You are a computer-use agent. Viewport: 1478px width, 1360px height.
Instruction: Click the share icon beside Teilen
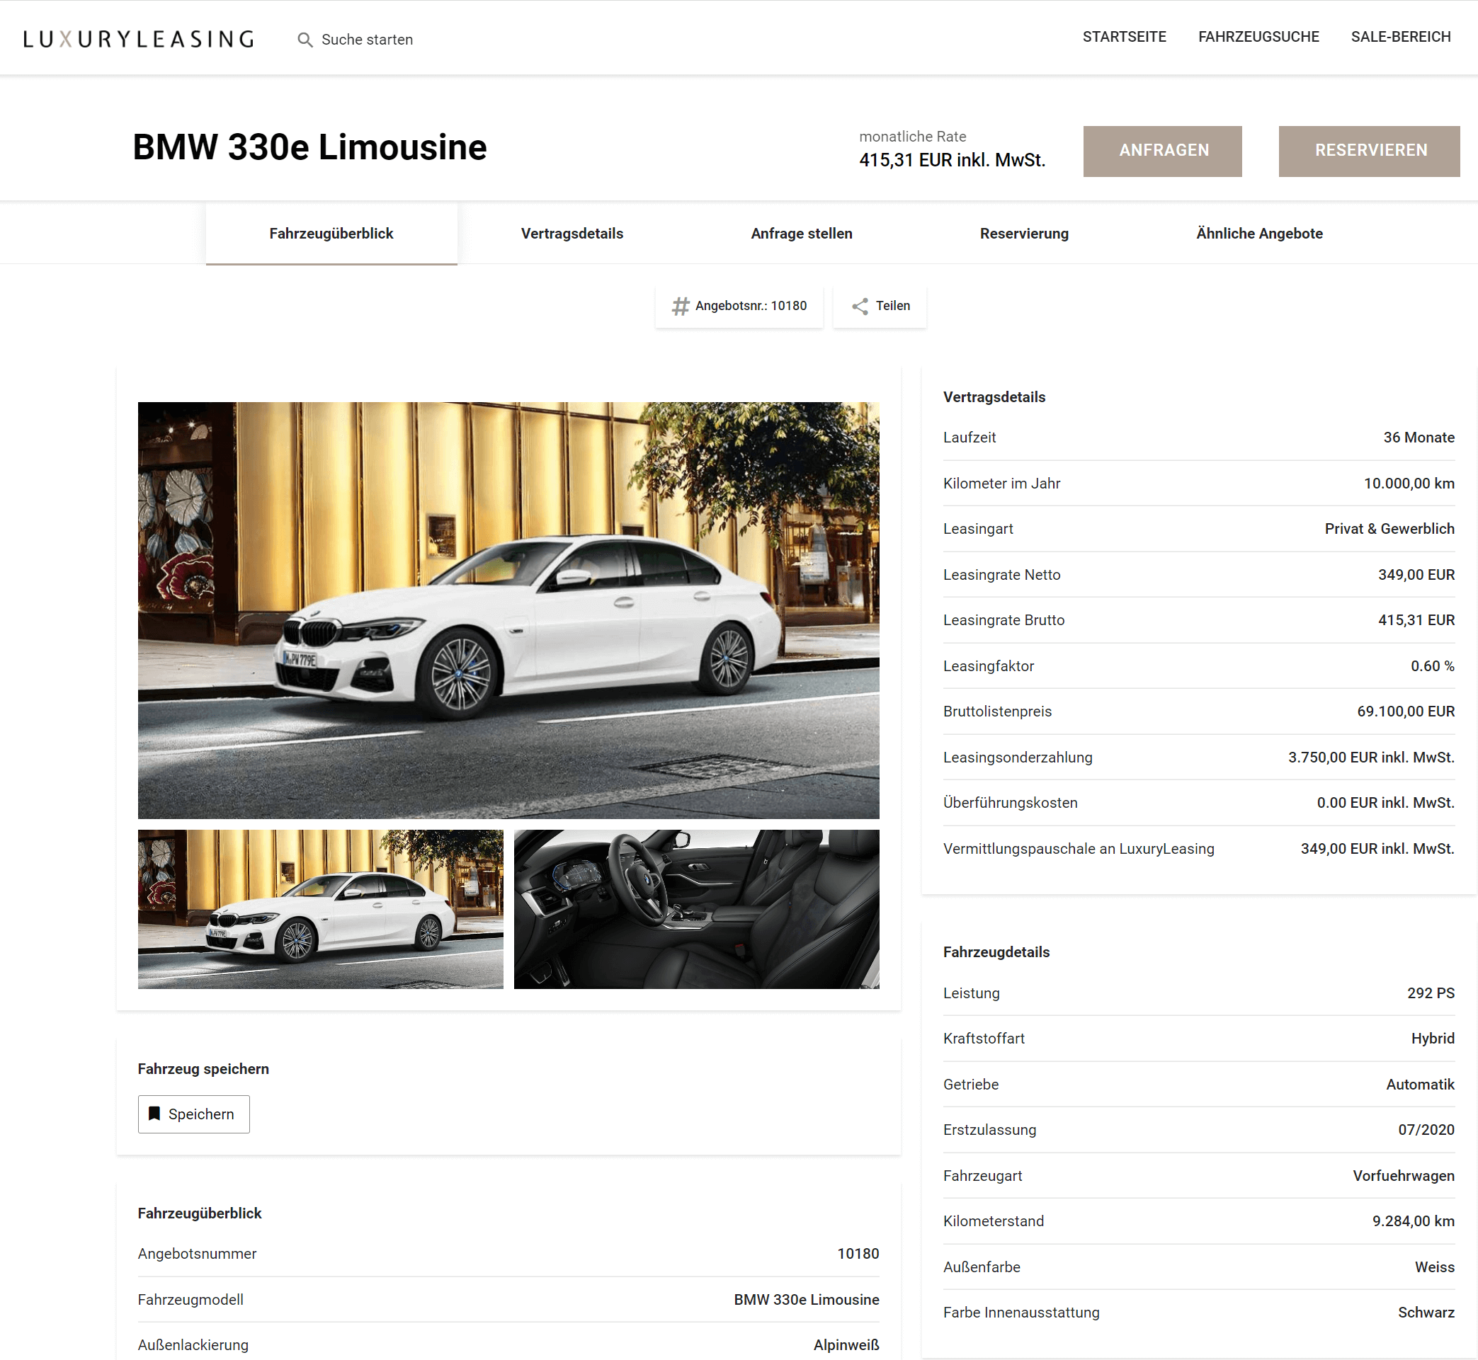click(860, 306)
